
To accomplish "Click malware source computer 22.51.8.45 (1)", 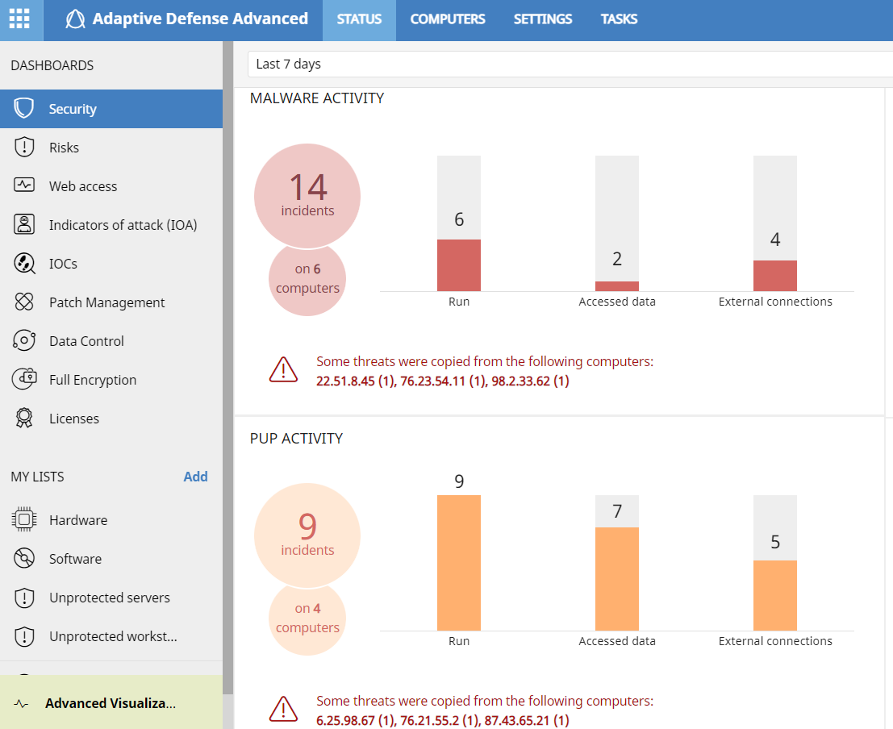I will [356, 381].
